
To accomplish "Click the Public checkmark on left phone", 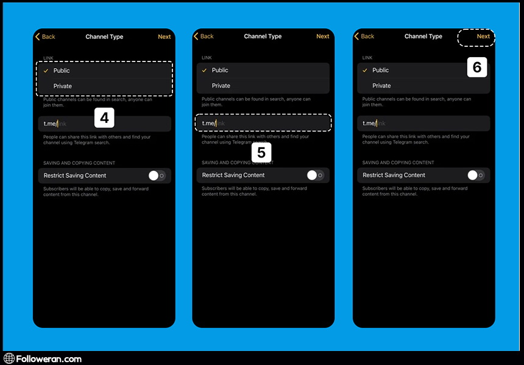I will tap(46, 71).
